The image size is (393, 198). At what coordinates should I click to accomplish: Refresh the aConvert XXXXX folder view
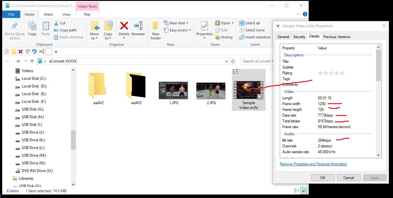click(x=233, y=61)
